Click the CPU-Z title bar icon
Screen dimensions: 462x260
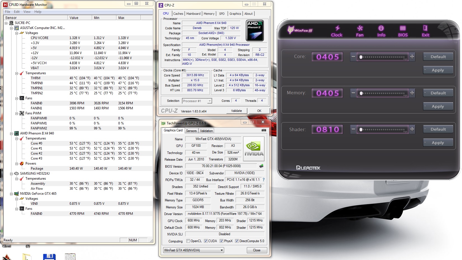coord(161,5)
